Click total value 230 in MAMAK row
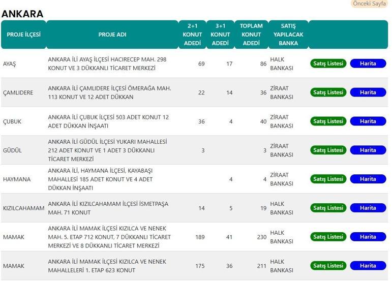 click(262, 237)
